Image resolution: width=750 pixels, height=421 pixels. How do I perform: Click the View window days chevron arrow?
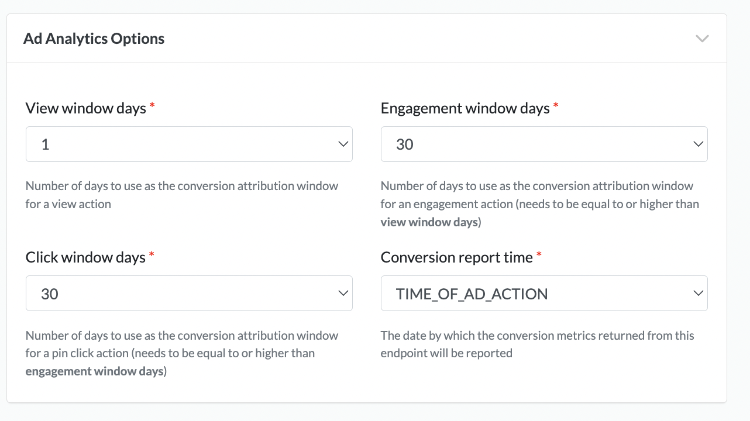click(343, 144)
